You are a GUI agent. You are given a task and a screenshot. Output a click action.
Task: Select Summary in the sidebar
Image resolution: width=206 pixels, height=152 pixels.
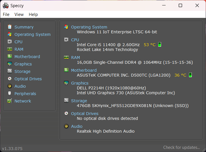(24, 27)
